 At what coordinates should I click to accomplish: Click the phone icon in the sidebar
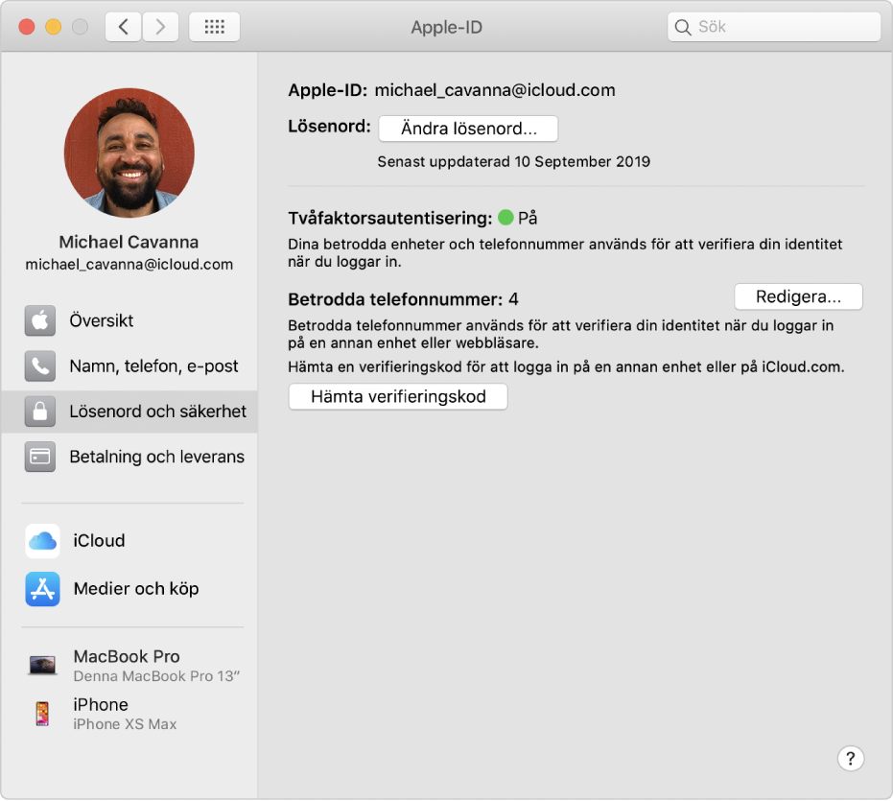pos(40,365)
